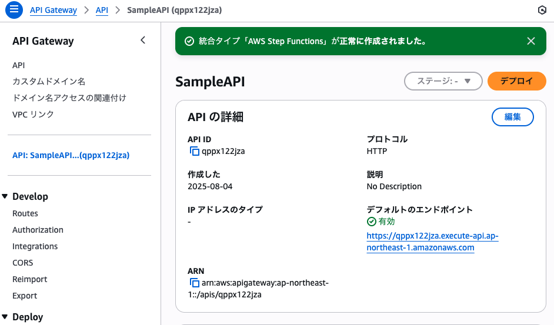Click the 編集 button
The width and height of the screenshot is (554, 325).
tap(512, 117)
